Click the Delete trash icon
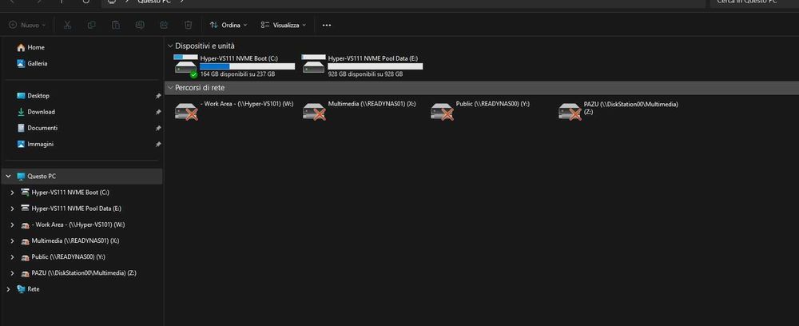799x326 pixels. (188, 25)
